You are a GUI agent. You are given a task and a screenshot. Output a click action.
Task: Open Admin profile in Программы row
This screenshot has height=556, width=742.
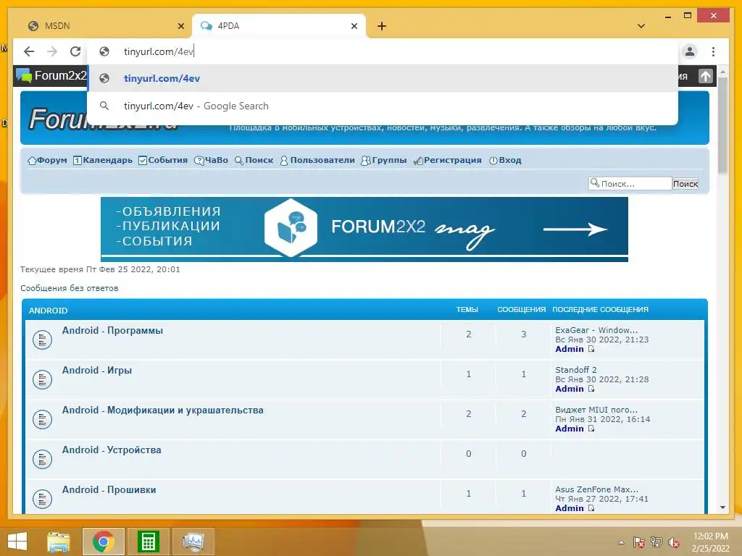(570, 349)
